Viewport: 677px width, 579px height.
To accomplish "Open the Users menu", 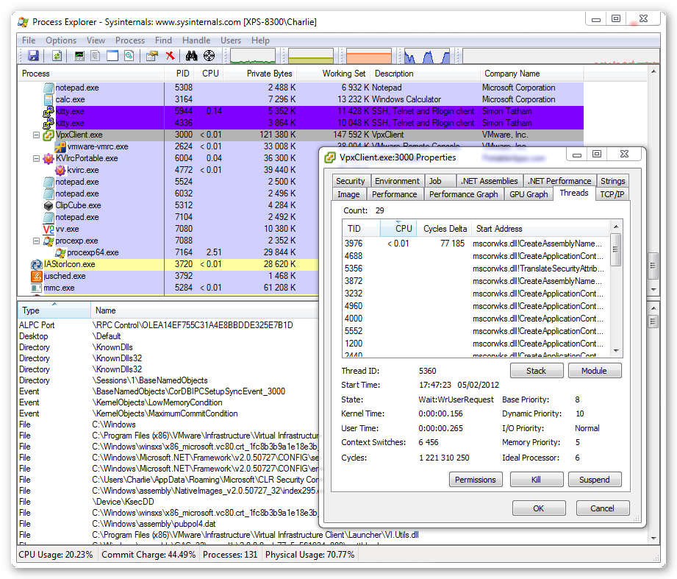I will [231, 40].
